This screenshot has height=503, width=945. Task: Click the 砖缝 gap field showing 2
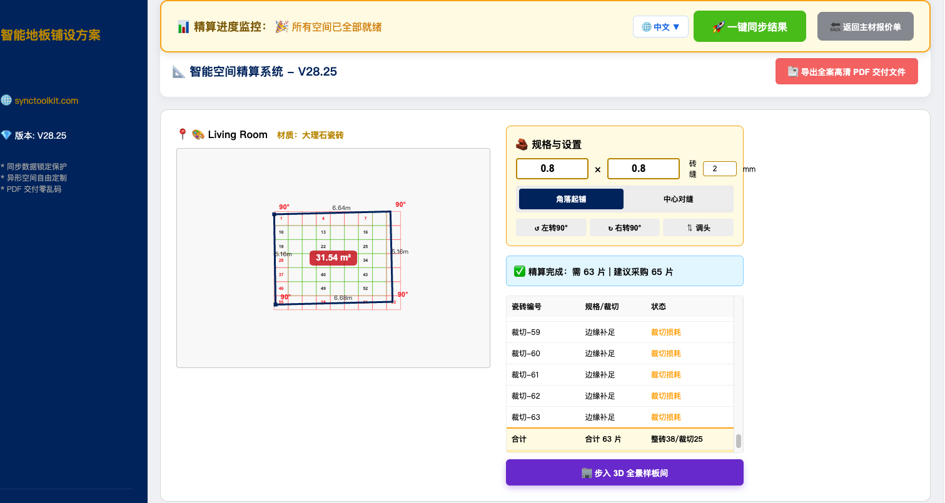tap(720, 169)
